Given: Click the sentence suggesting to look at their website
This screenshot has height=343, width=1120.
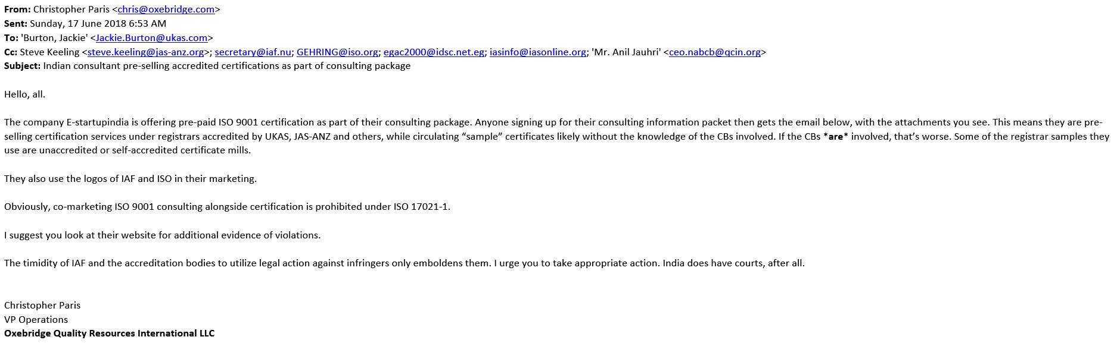Looking at the screenshot, I should pyautogui.click(x=162, y=235).
